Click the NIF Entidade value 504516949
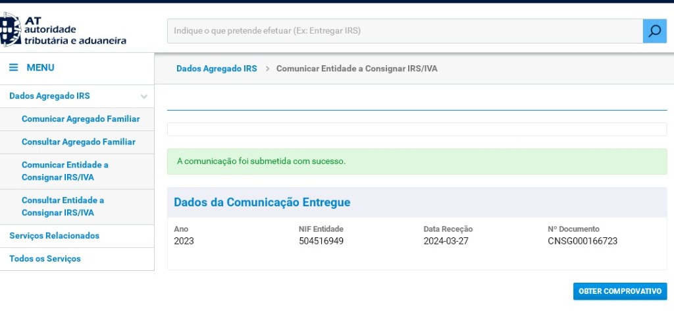Image resolution: width=674 pixels, height=315 pixels. tap(321, 241)
